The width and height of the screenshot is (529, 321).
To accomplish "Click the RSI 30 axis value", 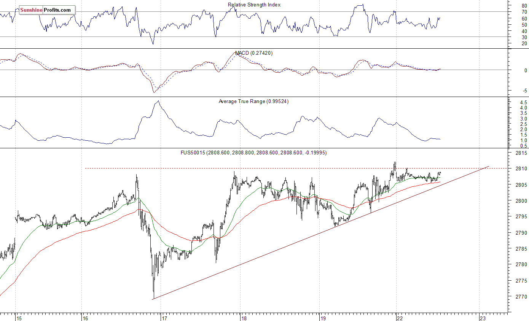I will (x=524, y=37).
